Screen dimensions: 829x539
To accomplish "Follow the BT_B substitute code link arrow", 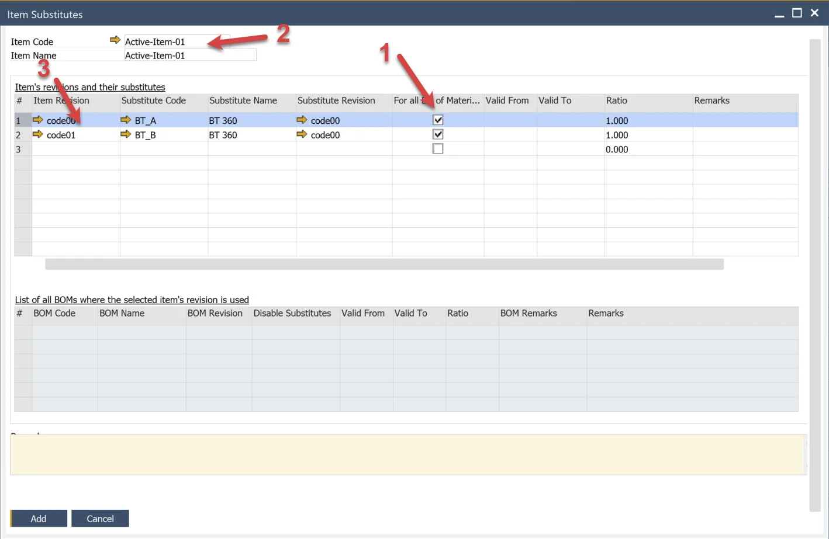I will click(x=126, y=134).
